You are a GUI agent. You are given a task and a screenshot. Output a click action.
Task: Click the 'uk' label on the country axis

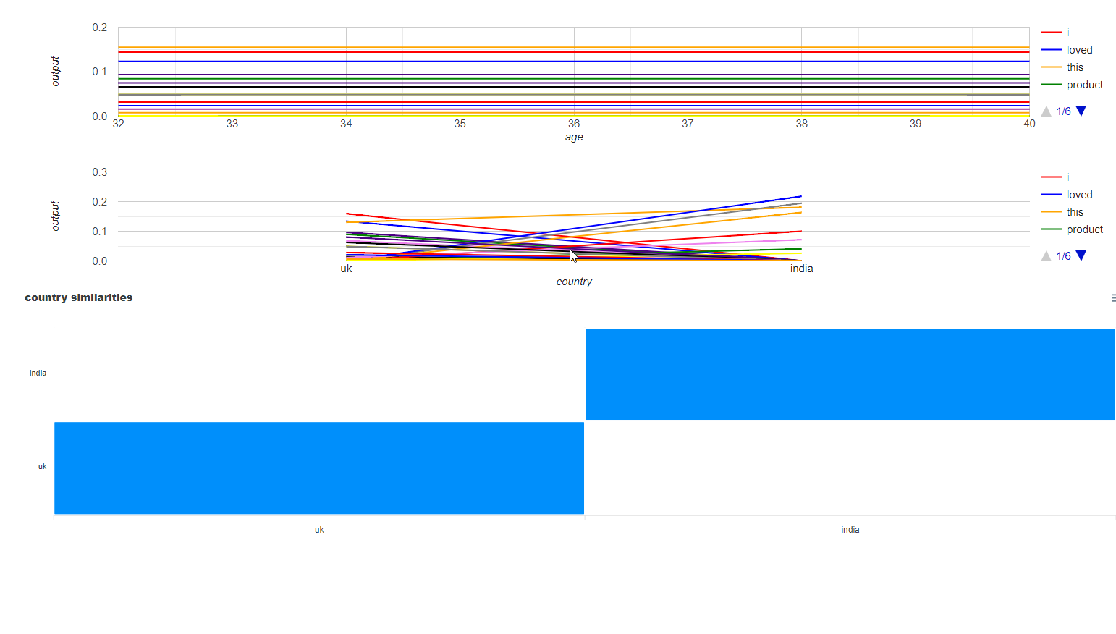346,269
